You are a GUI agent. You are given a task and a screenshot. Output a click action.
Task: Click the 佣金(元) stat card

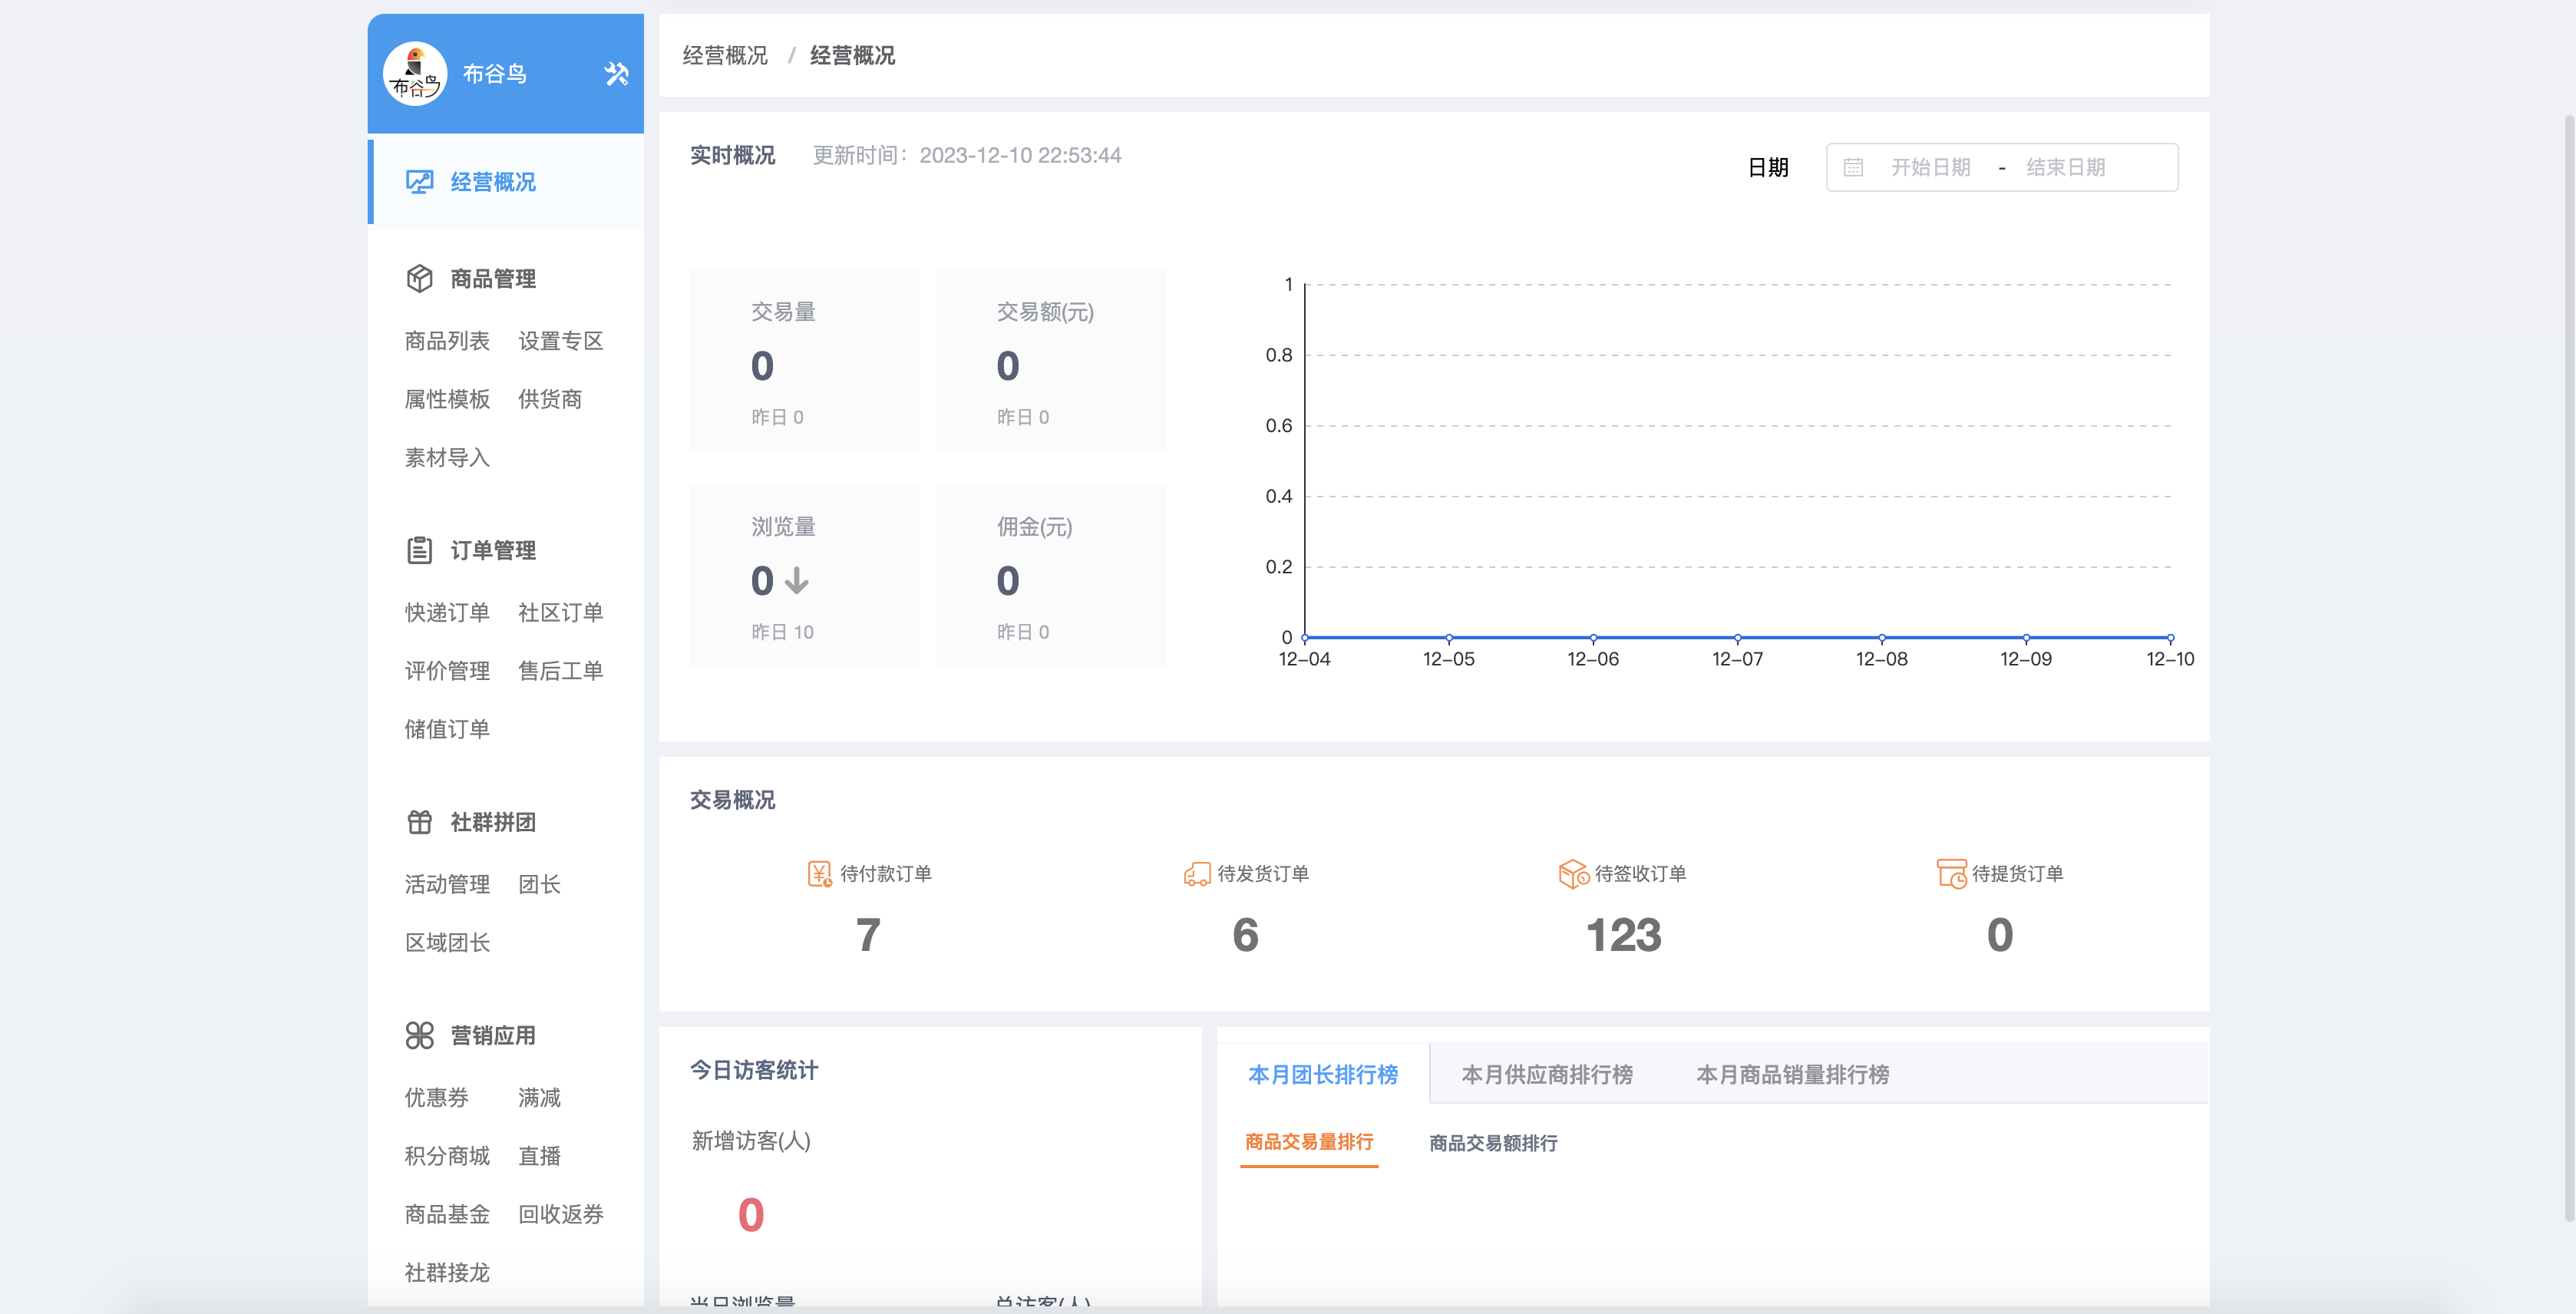(x=1050, y=575)
